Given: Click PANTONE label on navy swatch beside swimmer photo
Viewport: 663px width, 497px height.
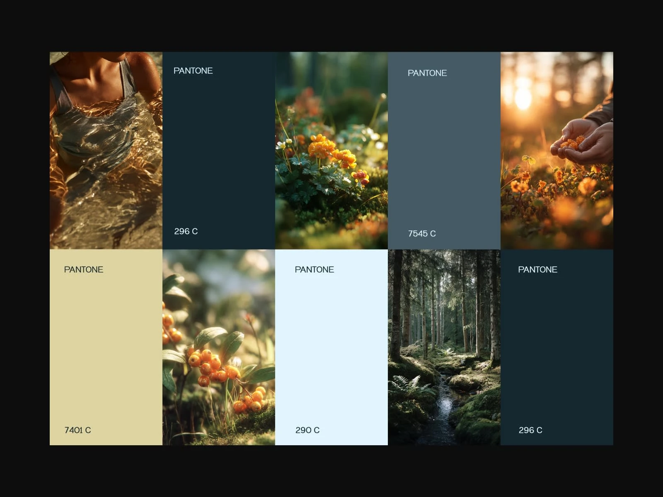Looking at the screenshot, I should click(193, 71).
